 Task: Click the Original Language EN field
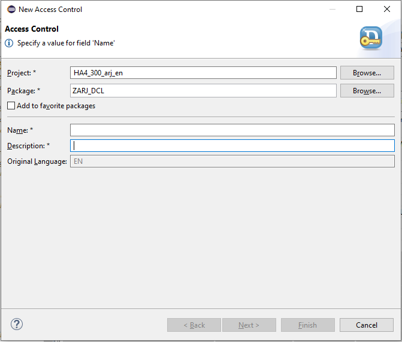point(232,161)
